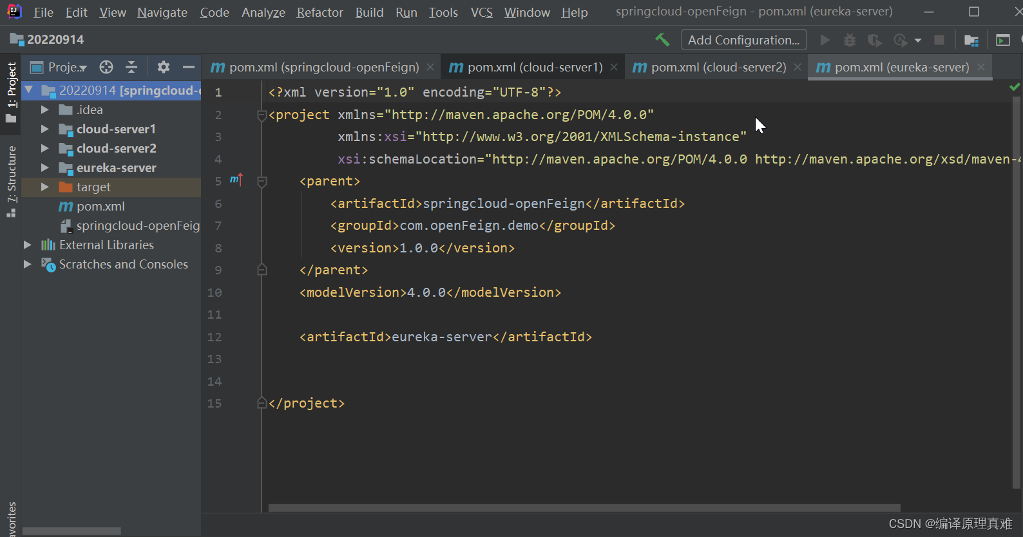Select the target folder row

point(111,187)
